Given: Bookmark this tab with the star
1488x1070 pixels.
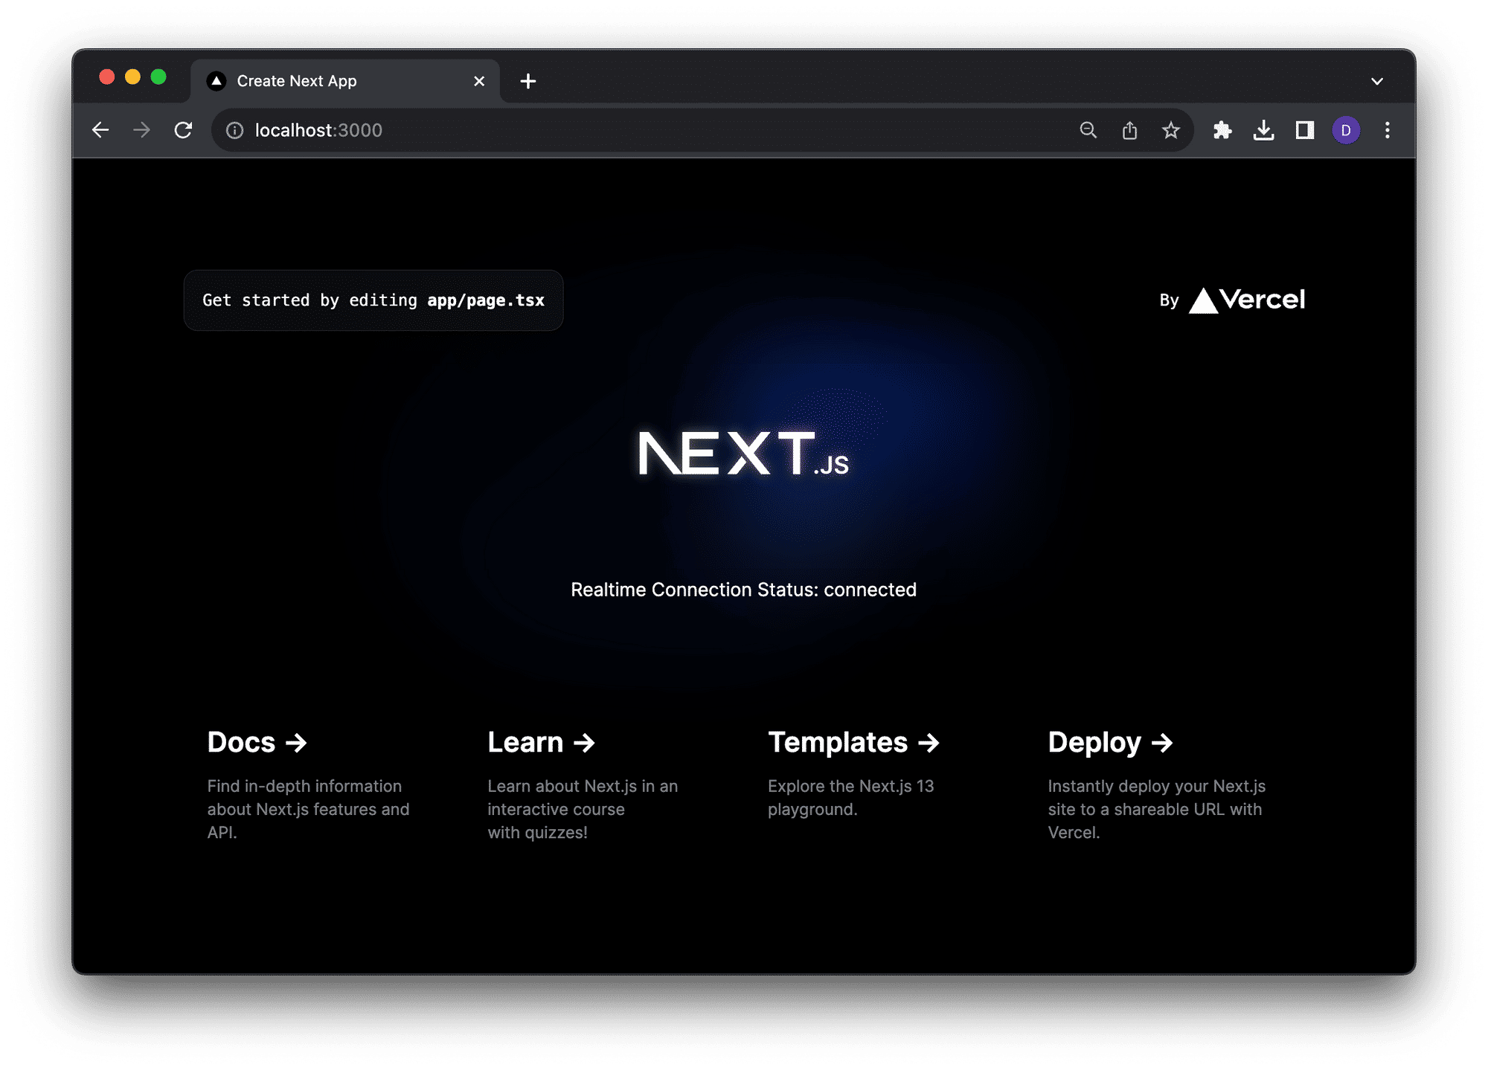Looking at the screenshot, I should (x=1171, y=130).
